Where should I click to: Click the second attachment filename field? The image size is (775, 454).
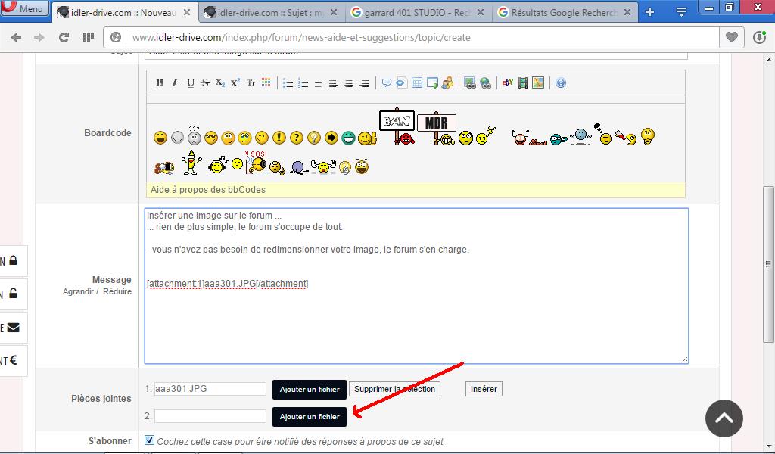[210, 416]
